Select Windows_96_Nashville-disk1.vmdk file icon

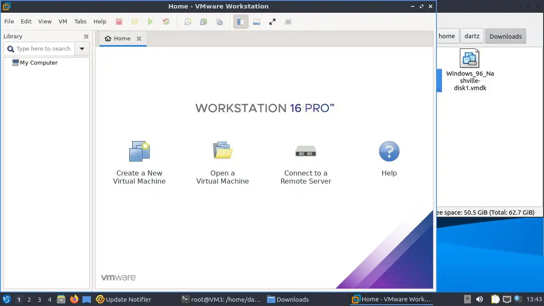click(470, 58)
